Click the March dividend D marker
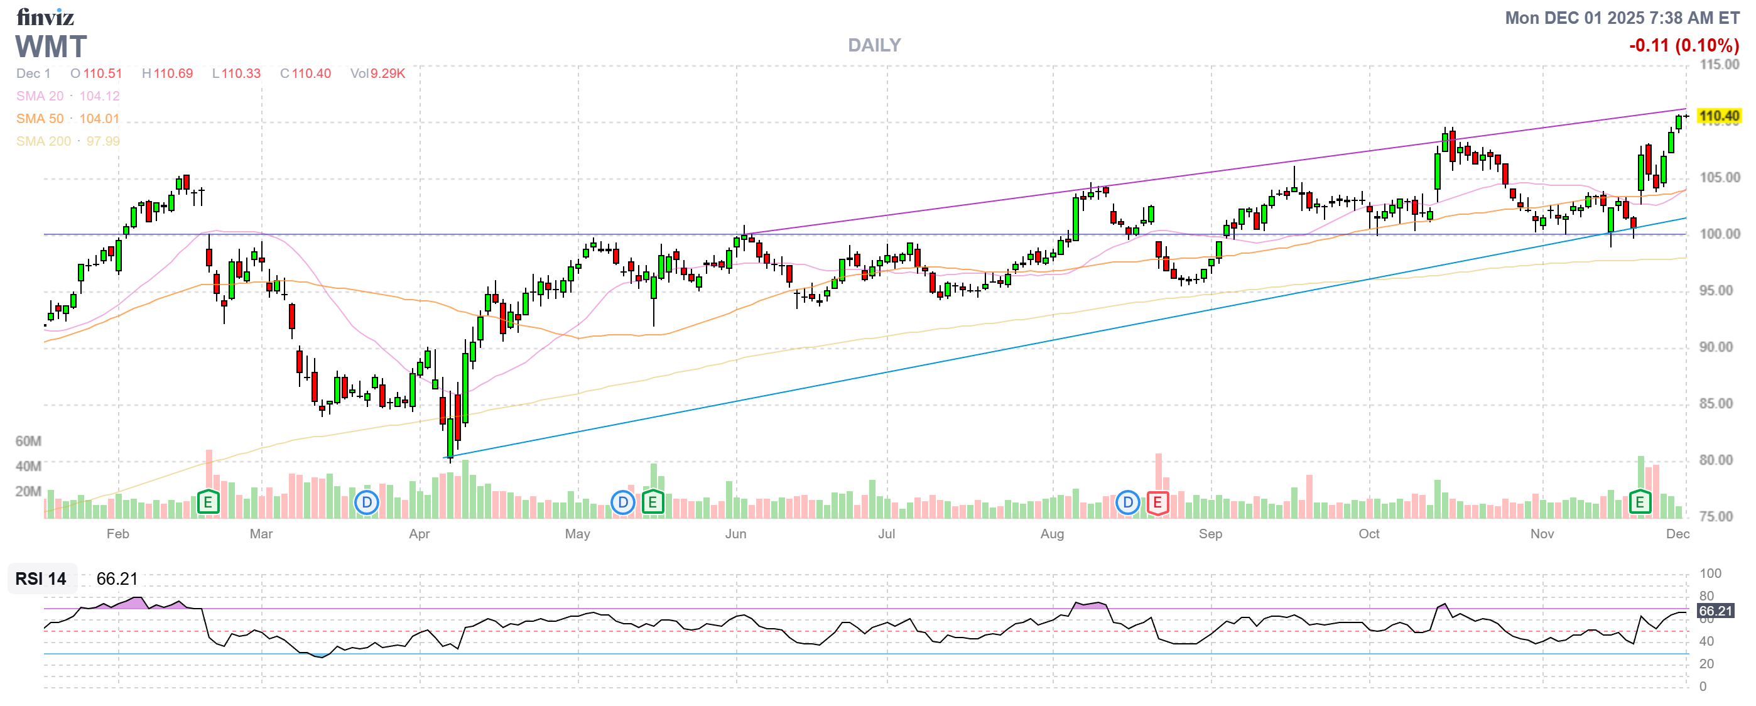1756x706 pixels. point(367,503)
